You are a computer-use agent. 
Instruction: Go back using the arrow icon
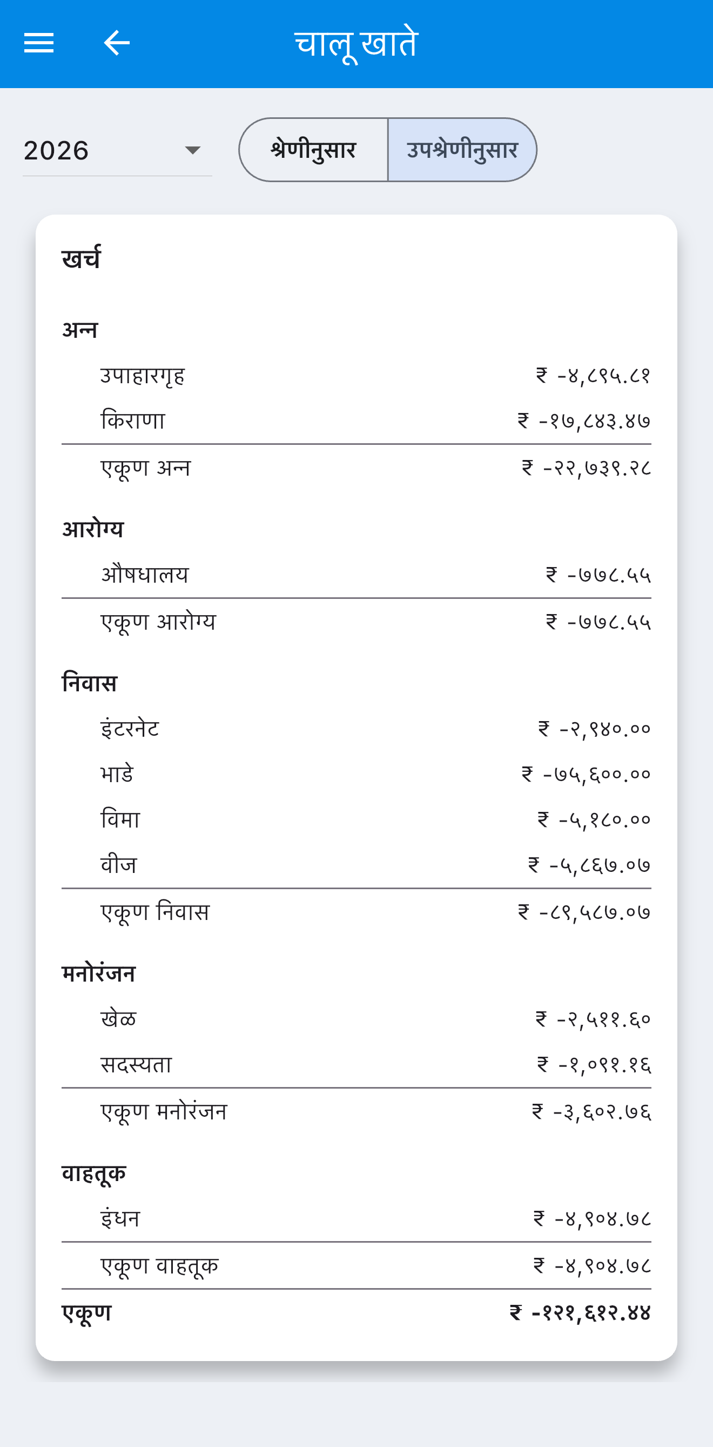[117, 43]
